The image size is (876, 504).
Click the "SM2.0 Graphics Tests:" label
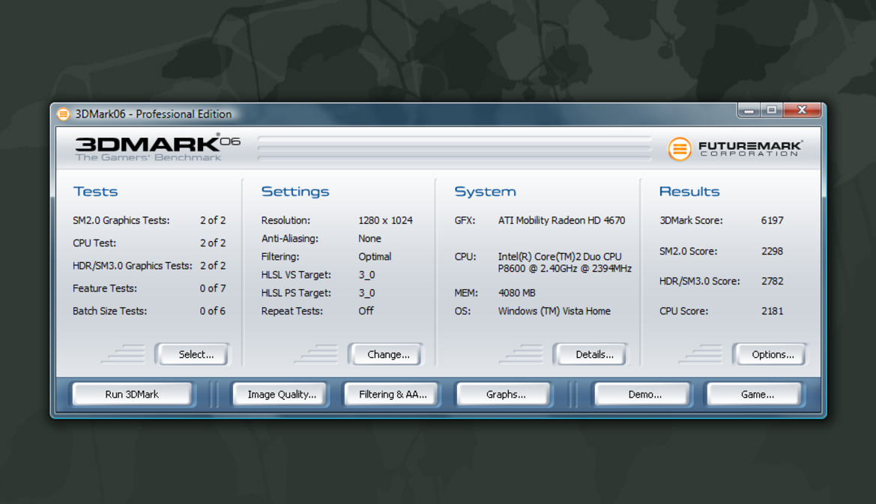[x=121, y=220]
